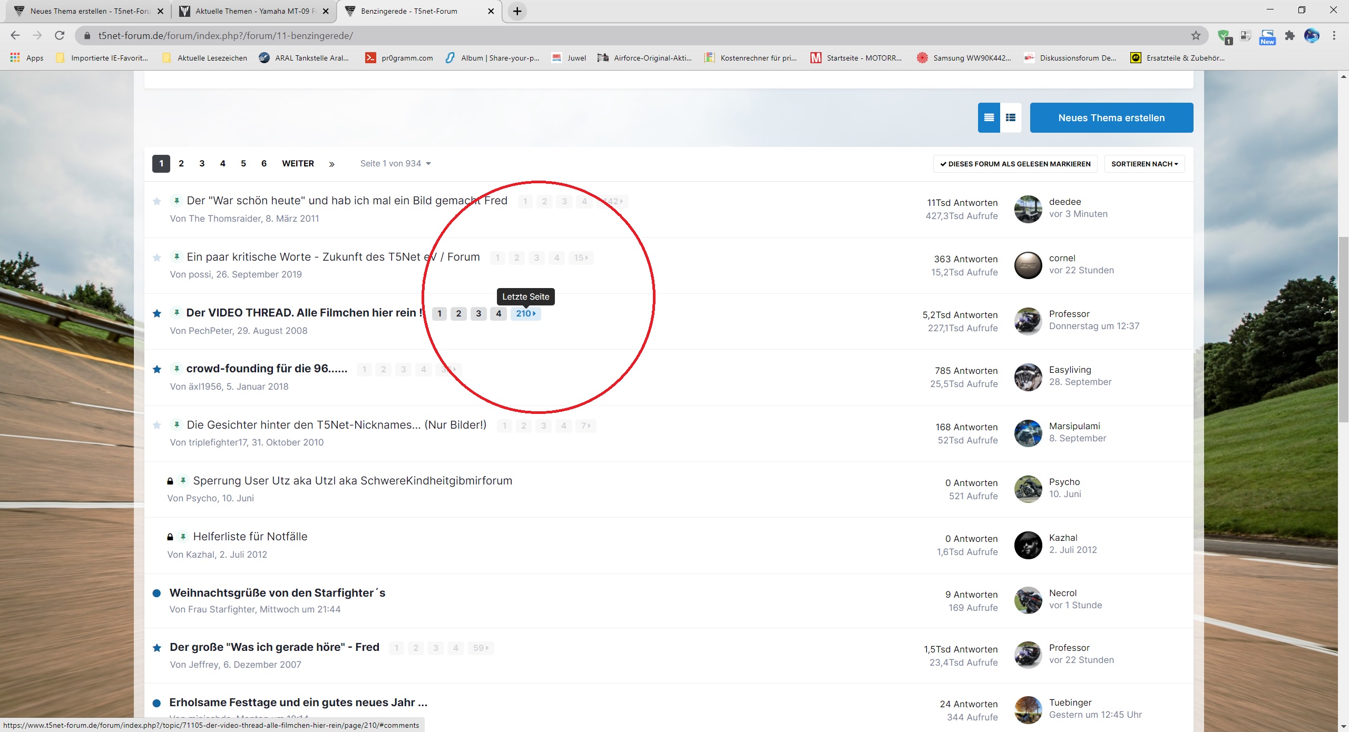Click the extension icon with New badge
This screenshot has width=1349, height=732.
click(x=1267, y=36)
